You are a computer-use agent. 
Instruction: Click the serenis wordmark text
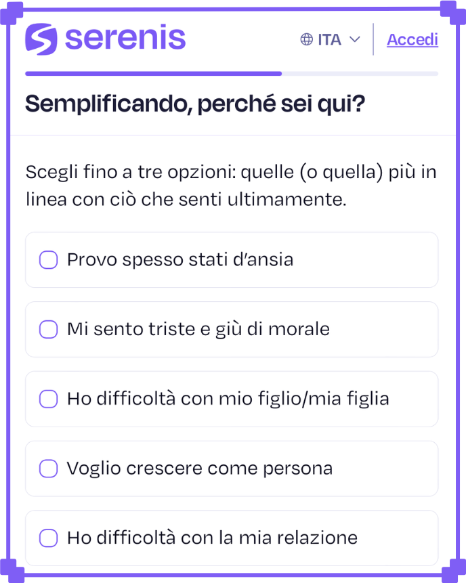pyautogui.click(x=125, y=39)
